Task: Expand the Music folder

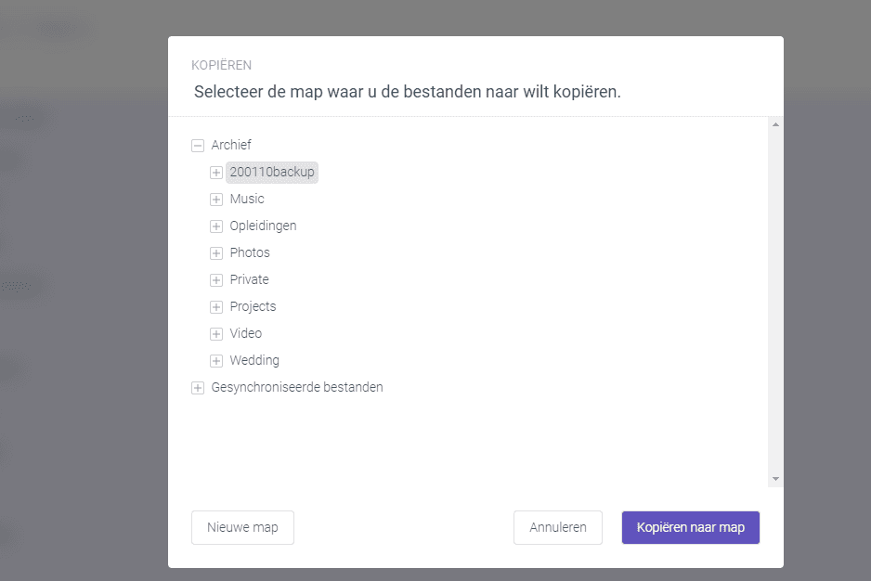Action: pyautogui.click(x=215, y=199)
